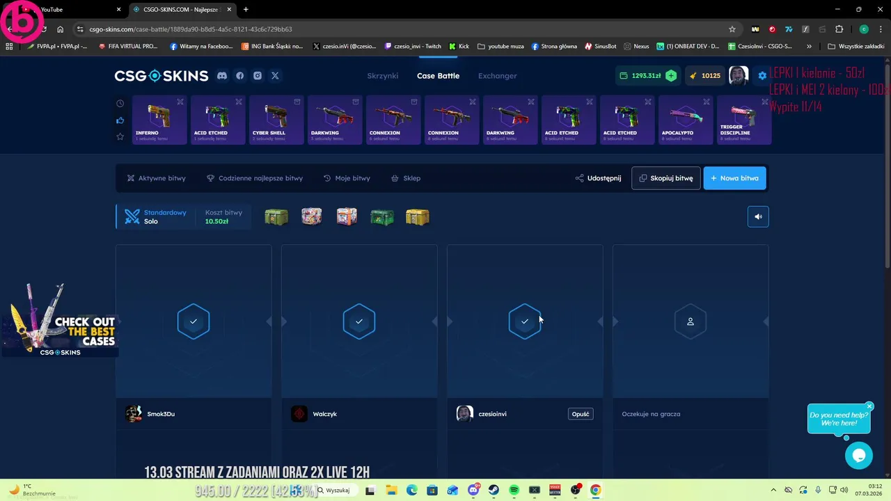Open Spotify from the taskbar
This screenshot has height=501, width=891.
pyautogui.click(x=514, y=490)
